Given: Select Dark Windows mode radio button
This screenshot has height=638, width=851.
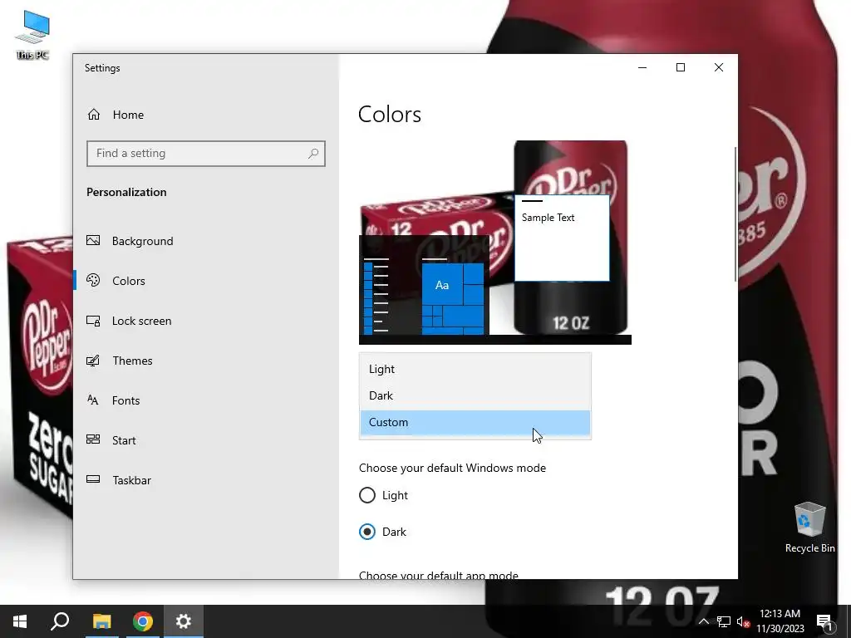Looking at the screenshot, I should coord(367,532).
